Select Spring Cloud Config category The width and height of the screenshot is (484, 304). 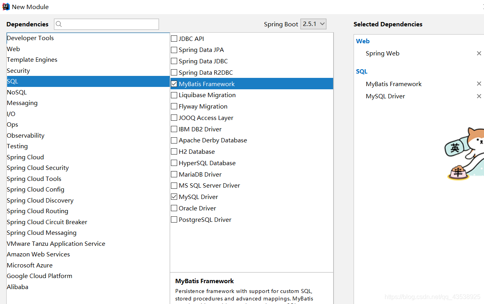pos(88,190)
